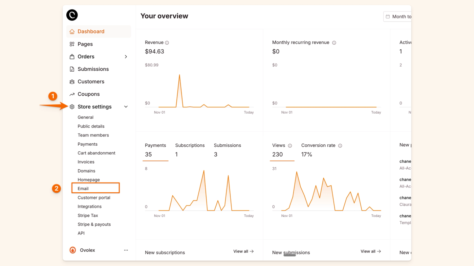Image resolution: width=474 pixels, height=266 pixels.
Task: Click the Dashboard home icon
Action: point(72,31)
